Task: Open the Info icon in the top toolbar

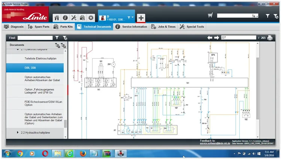Action: pyautogui.click(x=65, y=18)
